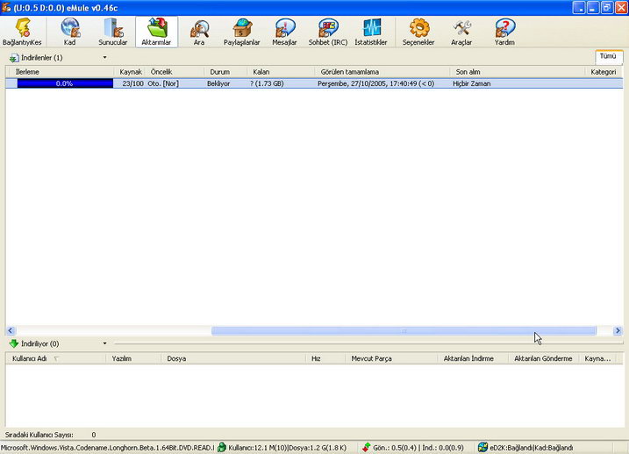Select the Hiçbir Zaman cell
This screenshot has height=454, width=629.
pyautogui.click(x=472, y=83)
